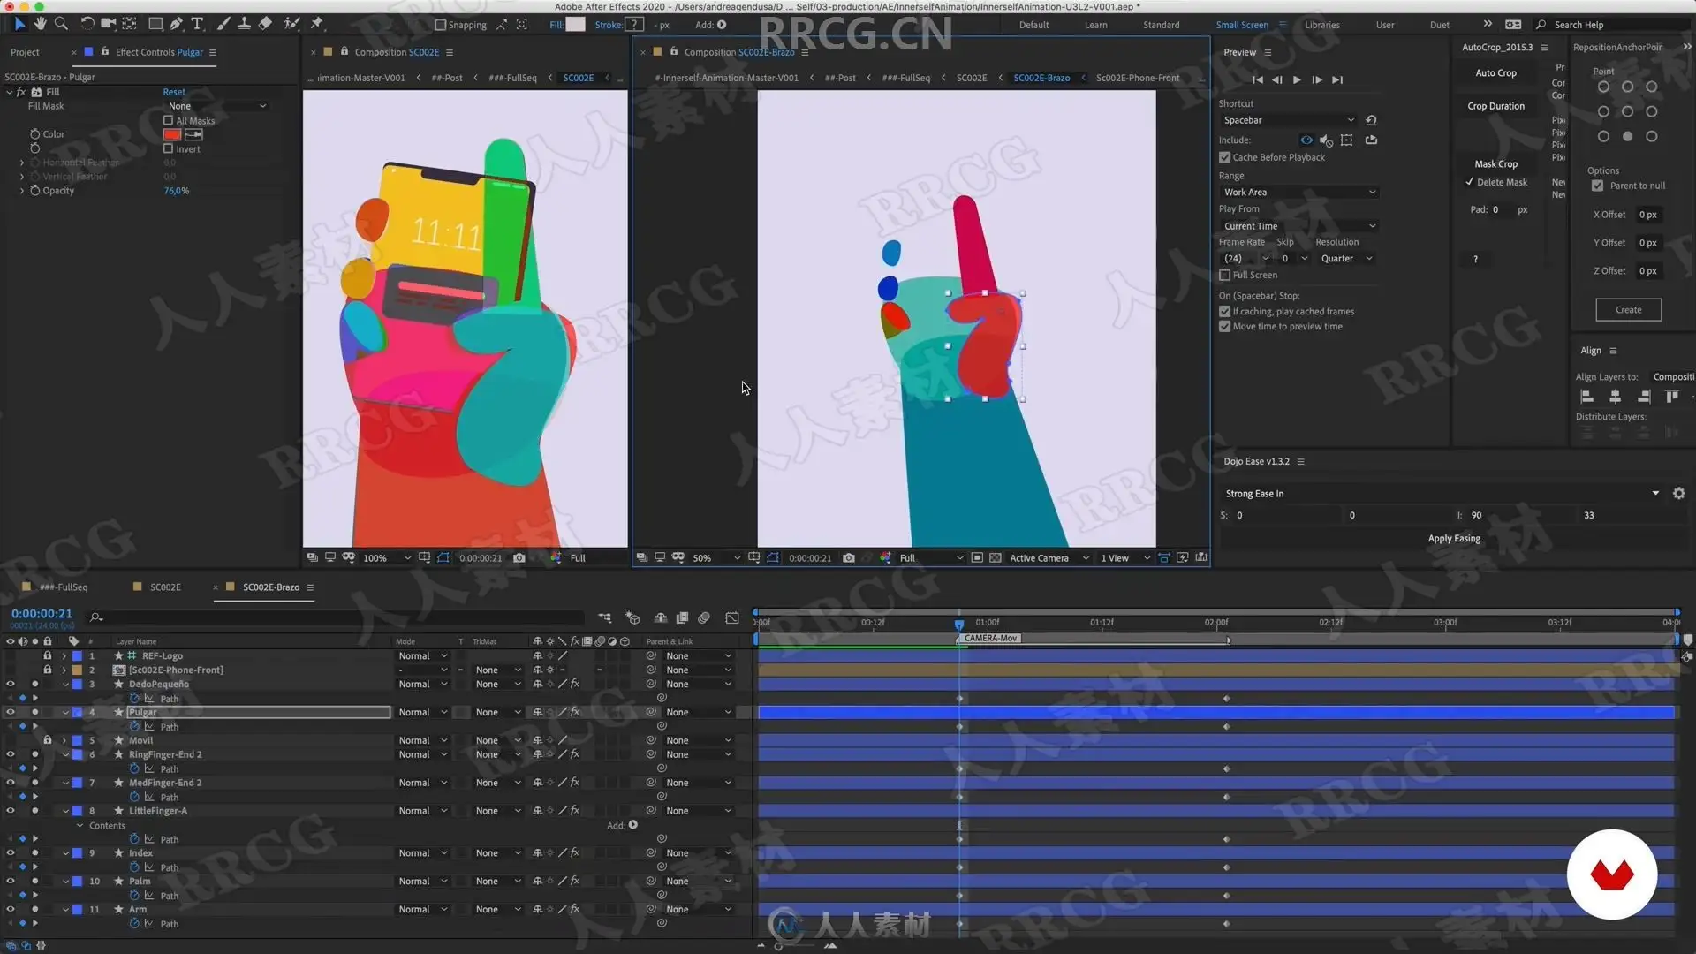
Task: Open the Range Work Area dropdown
Action: [x=1298, y=192]
